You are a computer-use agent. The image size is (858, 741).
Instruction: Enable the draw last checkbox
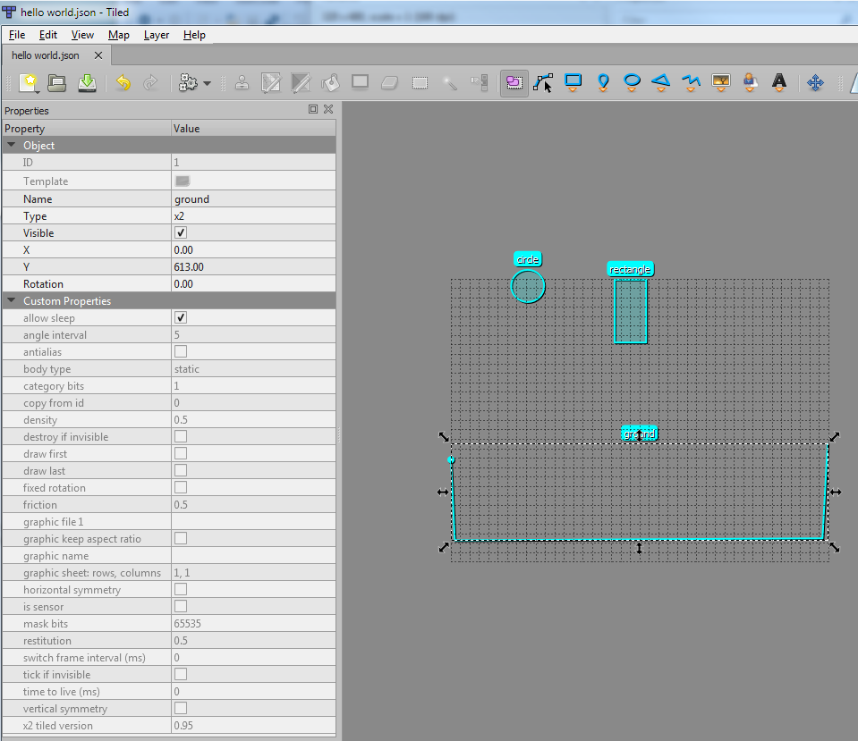[x=181, y=470]
